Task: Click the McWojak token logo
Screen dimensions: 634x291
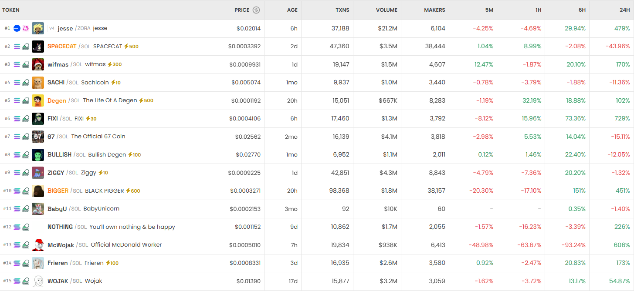Action: click(38, 245)
